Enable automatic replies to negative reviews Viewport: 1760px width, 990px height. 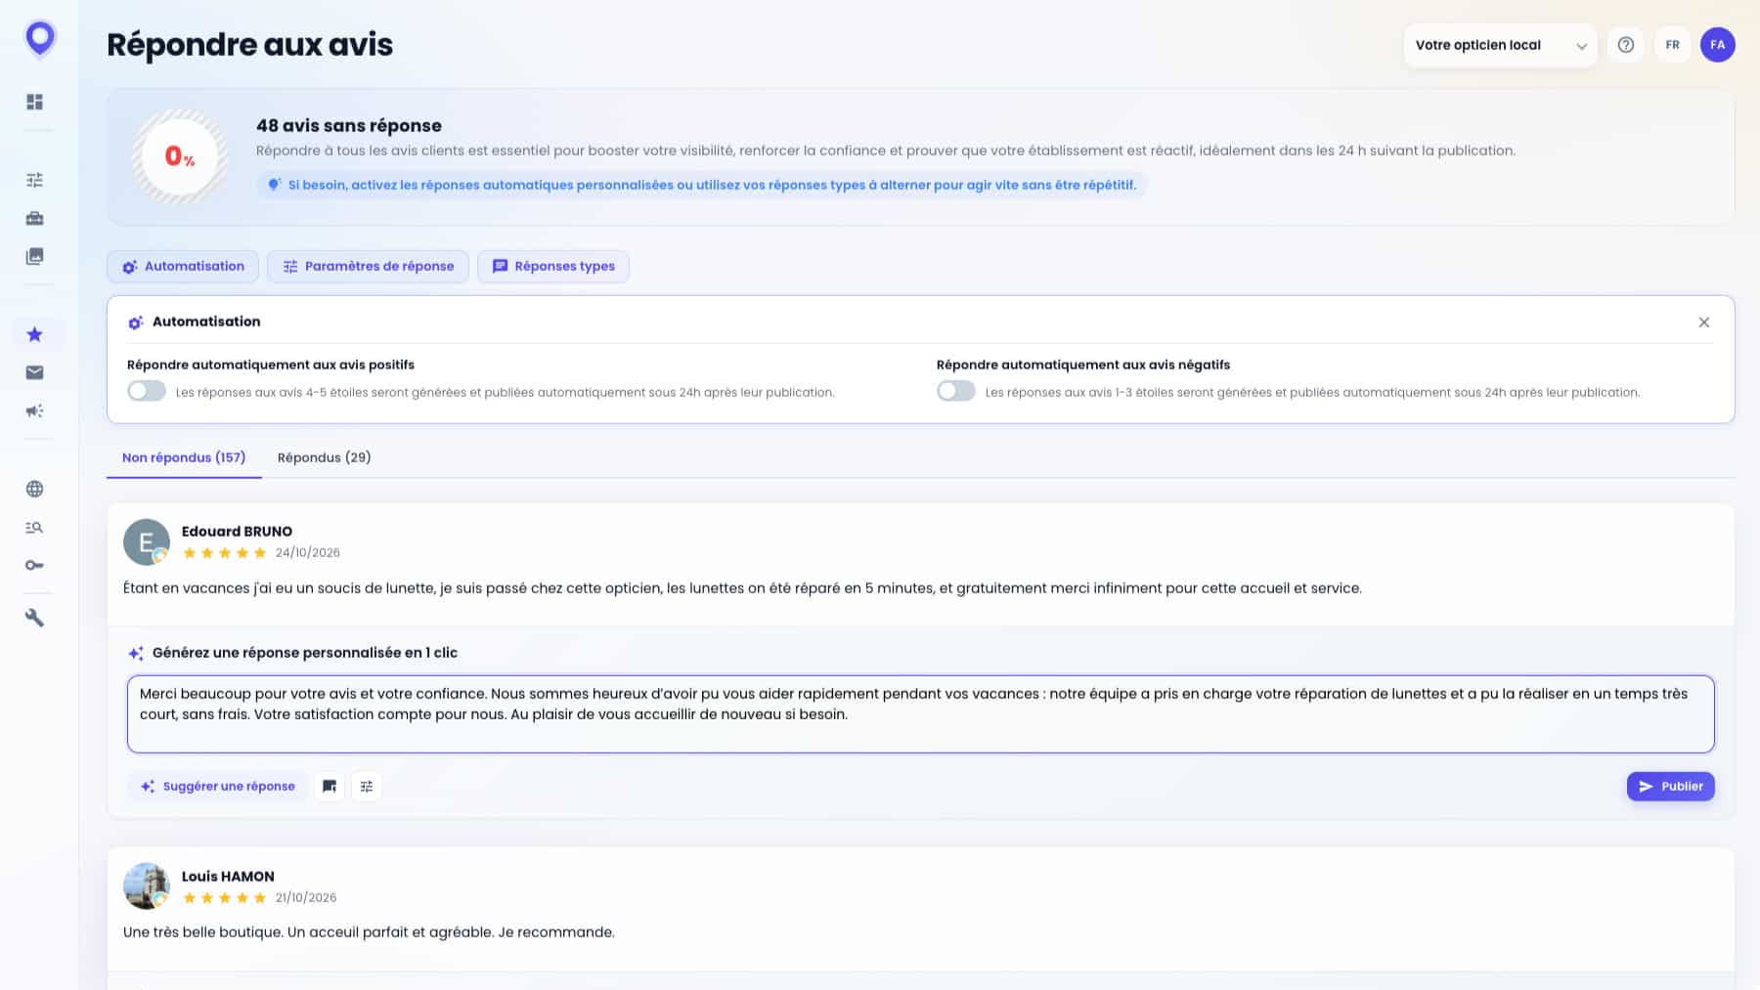[x=956, y=392]
